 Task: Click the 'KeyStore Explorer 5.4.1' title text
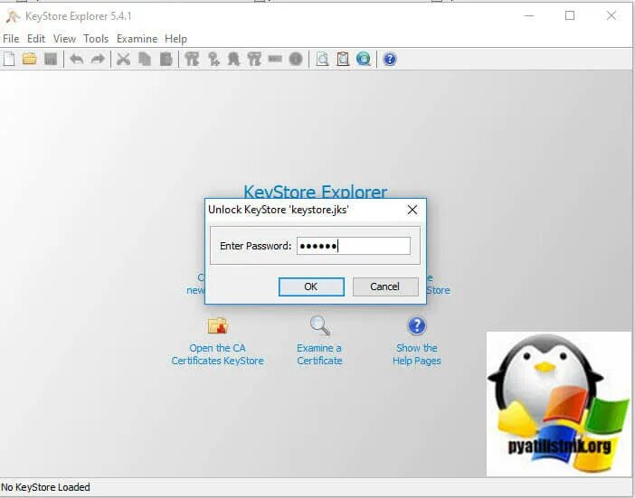pos(79,16)
